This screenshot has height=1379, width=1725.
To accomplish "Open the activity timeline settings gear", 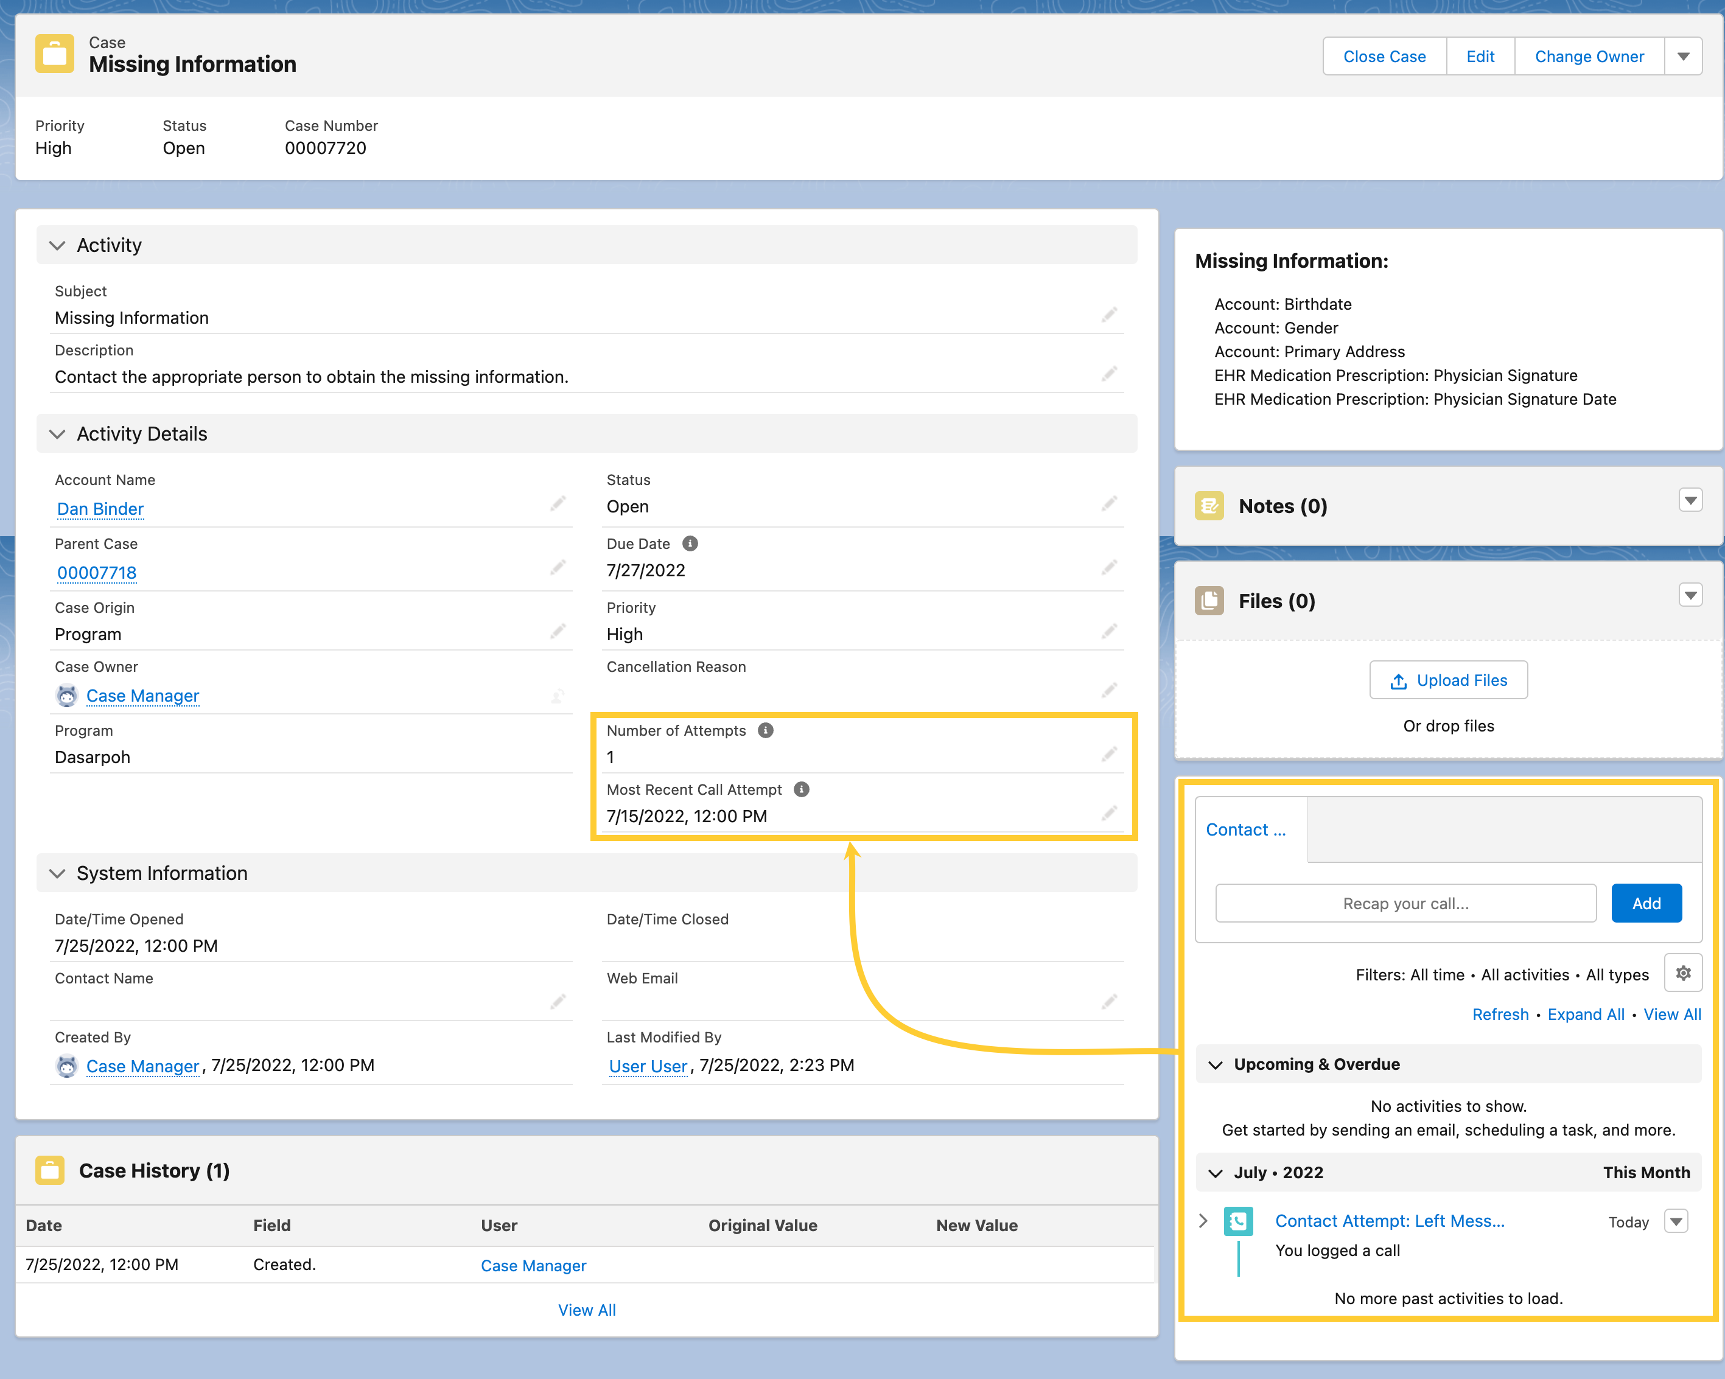I will [x=1682, y=974].
